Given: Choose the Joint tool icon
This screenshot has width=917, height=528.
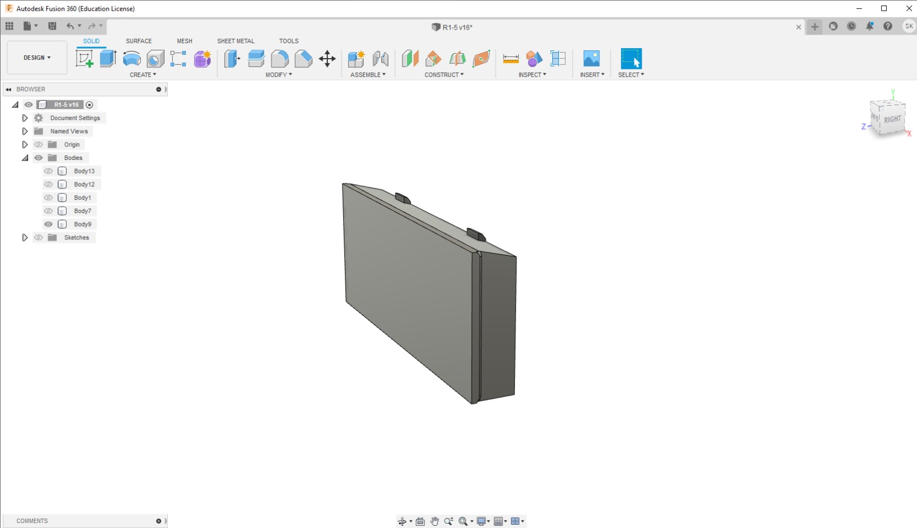Looking at the screenshot, I should pyautogui.click(x=381, y=59).
